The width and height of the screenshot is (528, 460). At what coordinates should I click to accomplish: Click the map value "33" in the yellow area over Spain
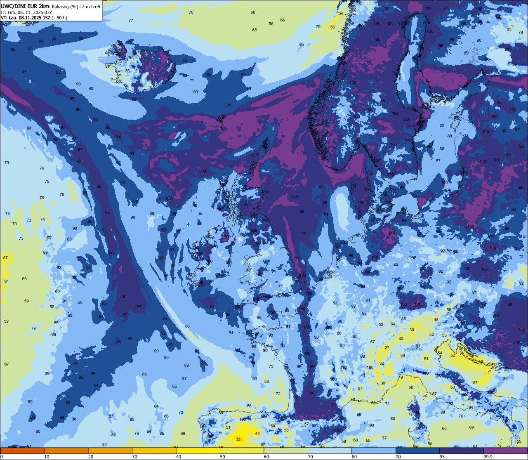point(238,439)
